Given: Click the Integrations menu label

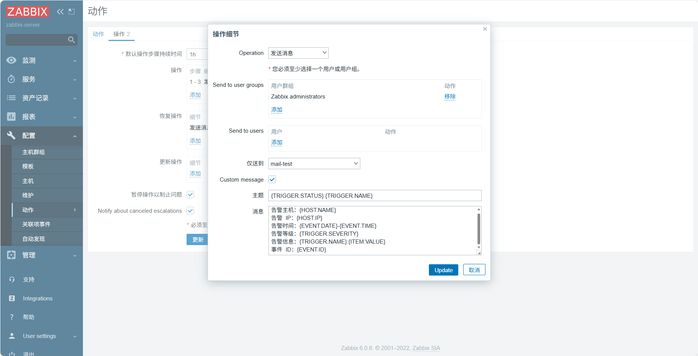Looking at the screenshot, I should point(38,298).
